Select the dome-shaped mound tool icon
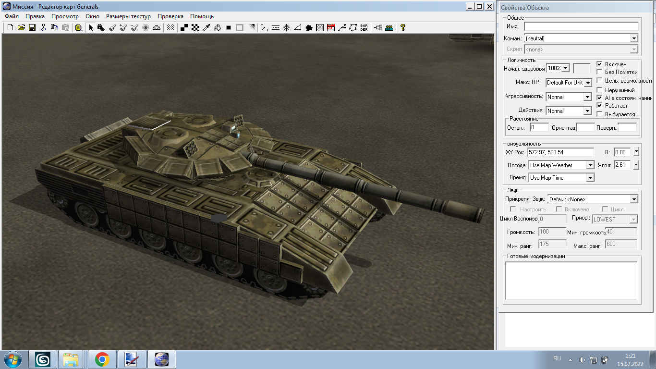The width and height of the screenshot is (656, 369). click(x=157, y=27)
